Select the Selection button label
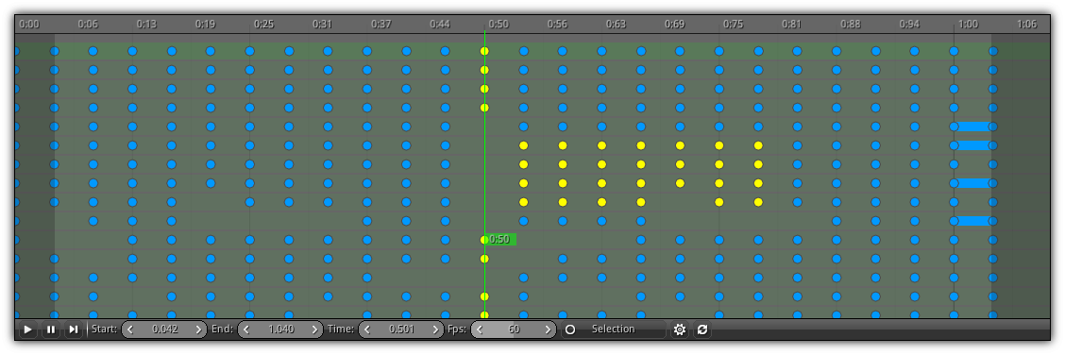The height and width of the screenshot is (355, 1065). [614, 330]
